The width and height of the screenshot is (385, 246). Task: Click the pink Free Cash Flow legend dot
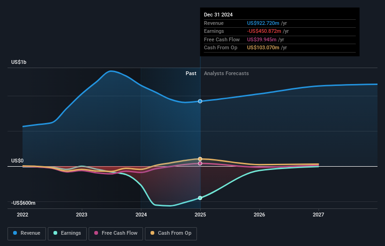click(96, 233)
